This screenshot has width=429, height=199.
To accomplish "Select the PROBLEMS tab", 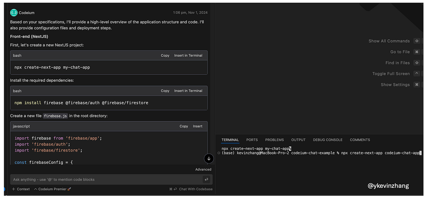I will (274, 140).
